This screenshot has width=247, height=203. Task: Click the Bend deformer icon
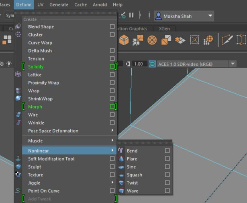121,151
